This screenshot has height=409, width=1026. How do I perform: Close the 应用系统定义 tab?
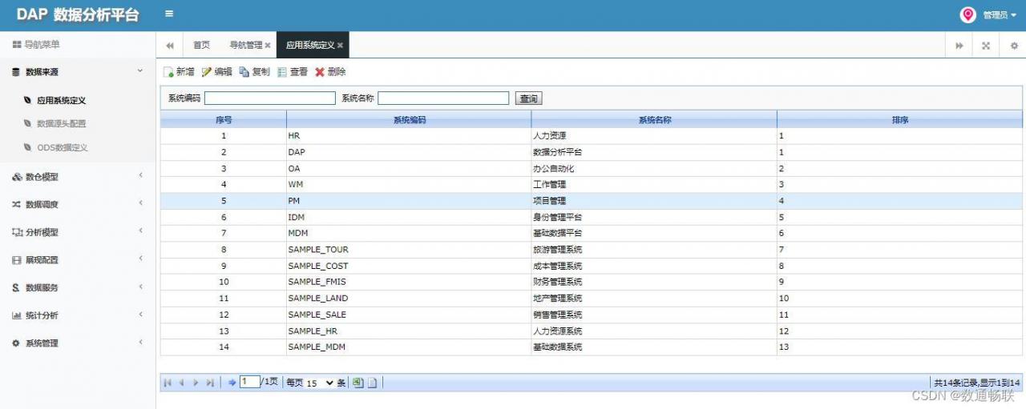click(340, 46)
